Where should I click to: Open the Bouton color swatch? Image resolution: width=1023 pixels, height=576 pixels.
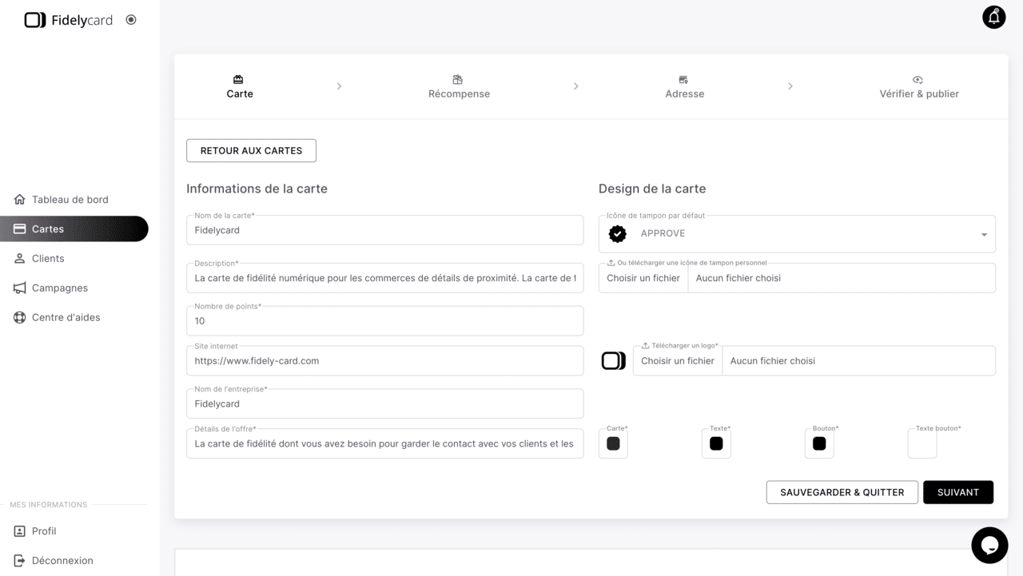click(x=819, y=443)
